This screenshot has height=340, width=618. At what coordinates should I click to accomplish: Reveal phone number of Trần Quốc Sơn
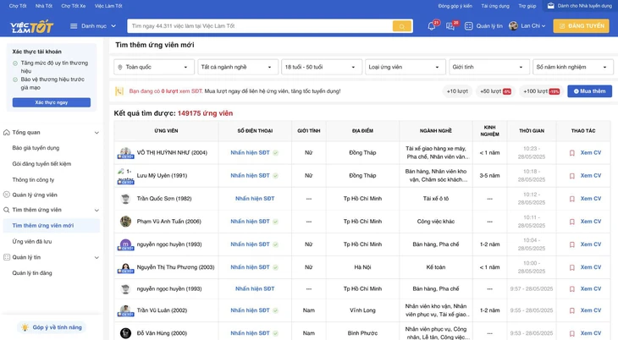[x=255, y=199]
